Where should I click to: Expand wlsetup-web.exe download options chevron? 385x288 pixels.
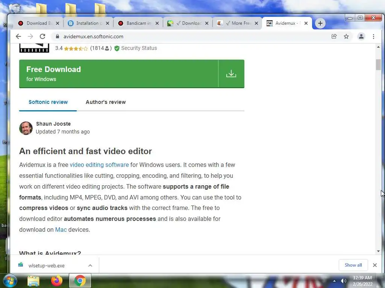click(x=90, y=266)
